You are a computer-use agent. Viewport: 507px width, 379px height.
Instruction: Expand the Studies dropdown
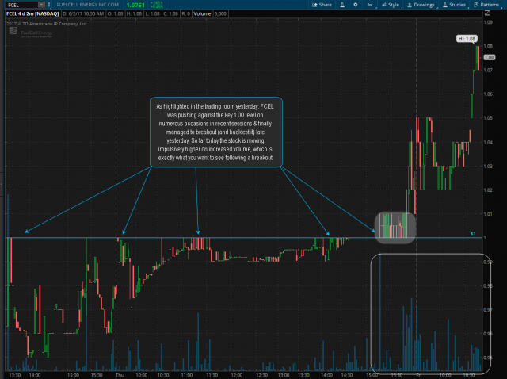[x=455, y=5]
